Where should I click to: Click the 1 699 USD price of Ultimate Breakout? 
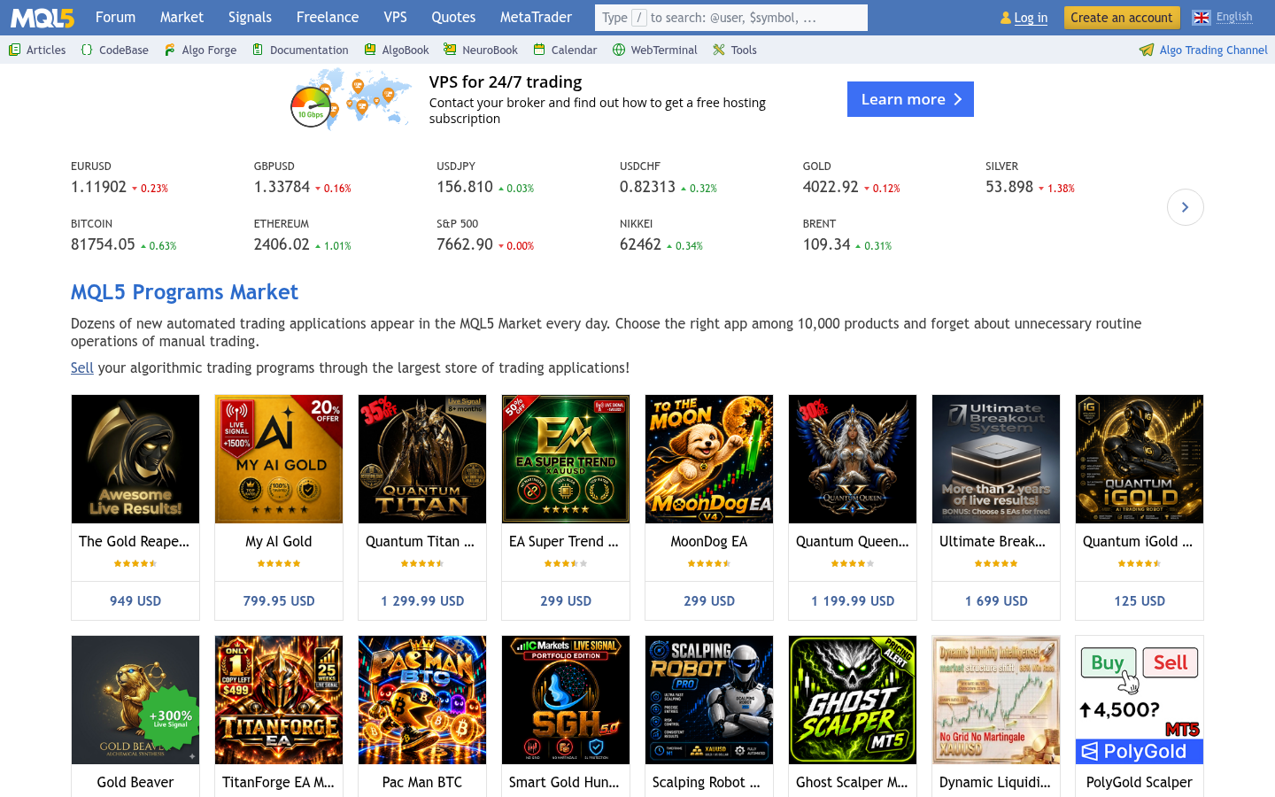[996, 600]
